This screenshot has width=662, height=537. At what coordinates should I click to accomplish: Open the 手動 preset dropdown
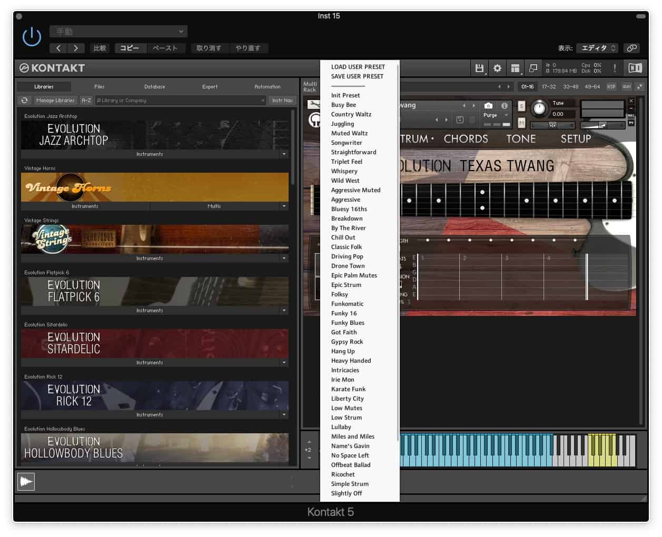point(118,32)
